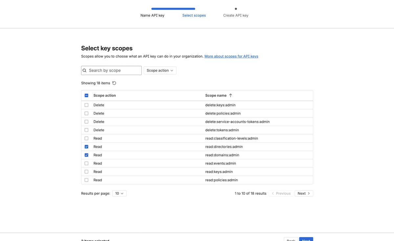Viewport: 394px width, 241px height.
Task: Check the delete:keys:admin scope
Action: pyautogui.click(x=86, y=105)
